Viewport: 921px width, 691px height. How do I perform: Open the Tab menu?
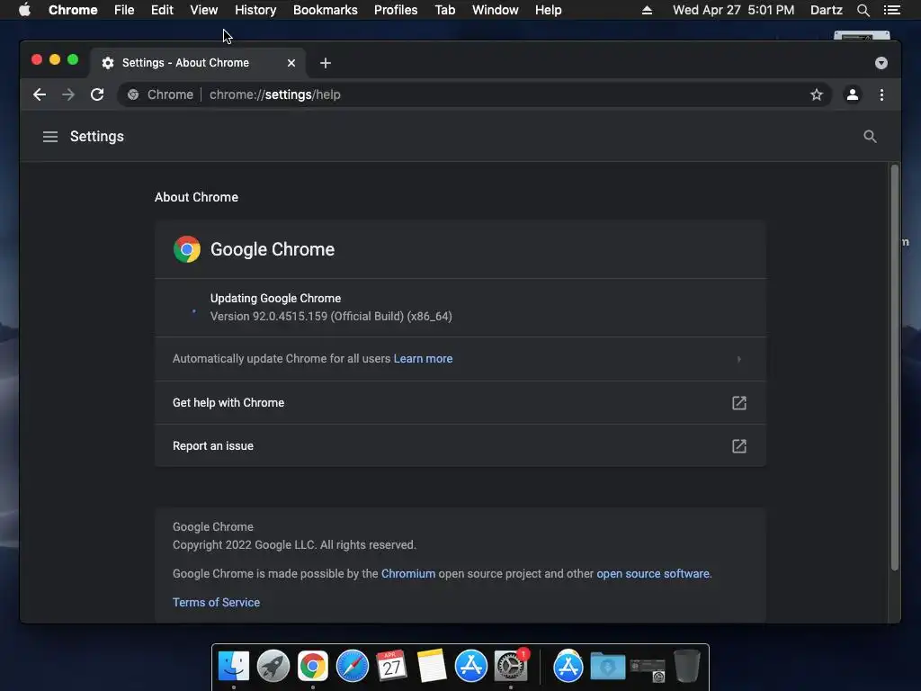(444, 10)
